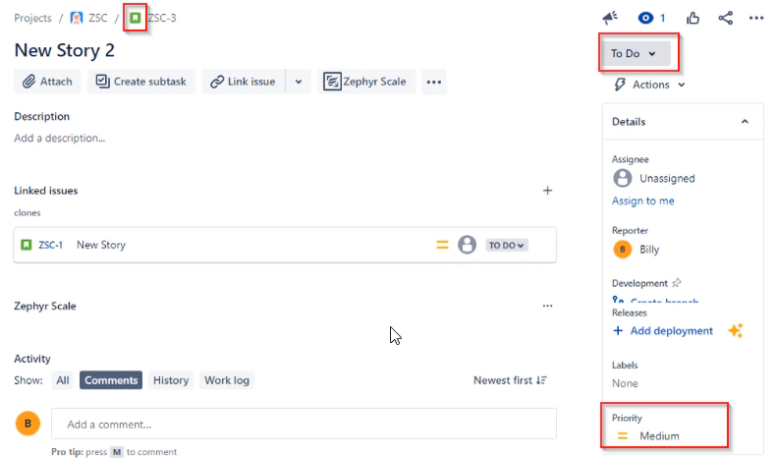This screenshot has height=458, width=776.
Task: Expand the Link issue dropdown arrow
Action: click(x=299, y=82)
